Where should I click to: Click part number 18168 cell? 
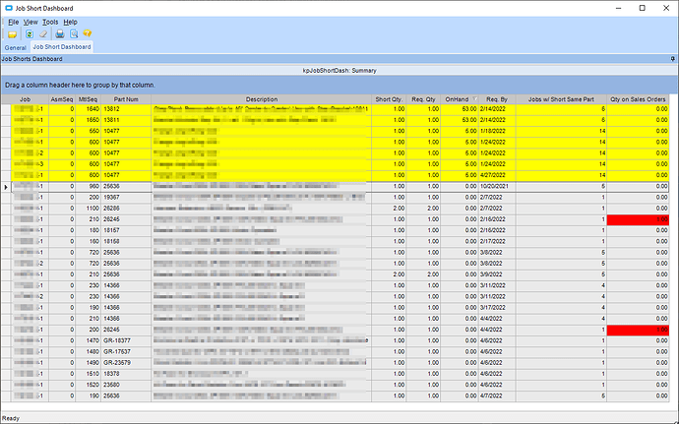pos(126,242)
